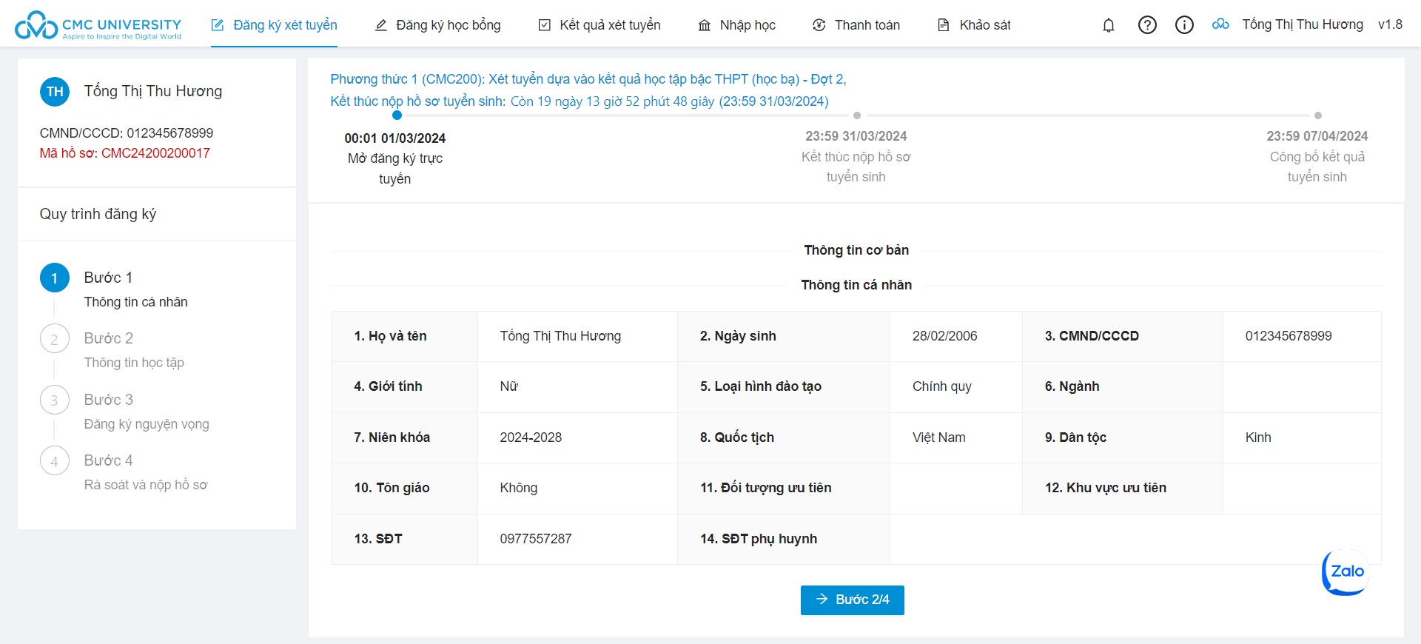Screen dimensions: 1421x644
Task: Click the CMC University logo
Action: coord(98,25)
